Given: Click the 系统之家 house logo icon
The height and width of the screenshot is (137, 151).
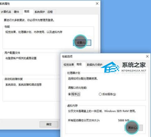Looking at the screenshot, I should coord(110,67).
